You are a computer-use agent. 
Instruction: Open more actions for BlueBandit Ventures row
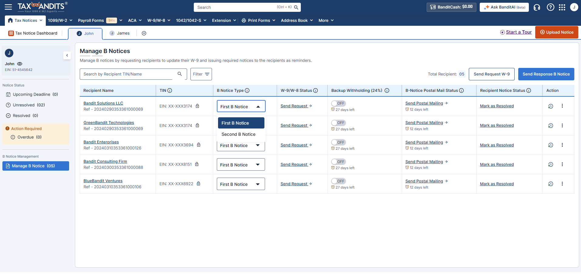(562, 184)
